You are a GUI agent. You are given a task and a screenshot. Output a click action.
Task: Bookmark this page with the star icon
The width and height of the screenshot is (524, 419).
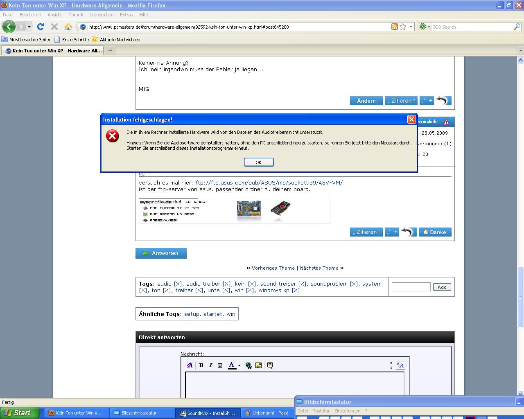(x=403, y=27)
